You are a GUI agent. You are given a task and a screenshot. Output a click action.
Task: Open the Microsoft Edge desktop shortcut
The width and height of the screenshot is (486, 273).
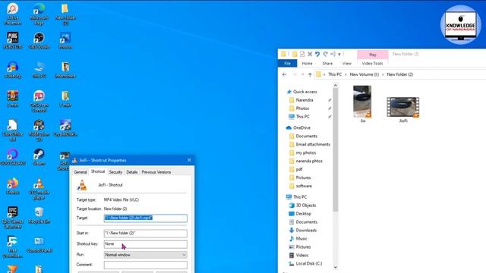click(x=39, y=14)
